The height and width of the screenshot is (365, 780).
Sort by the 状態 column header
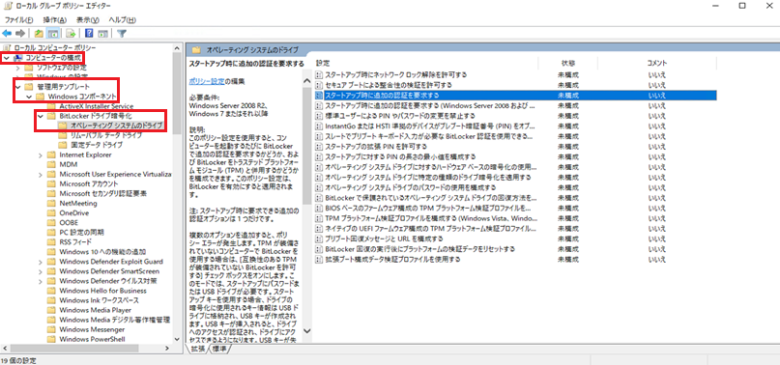(x=568, y=63)
